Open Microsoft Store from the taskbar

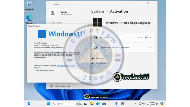pos(104,104)
